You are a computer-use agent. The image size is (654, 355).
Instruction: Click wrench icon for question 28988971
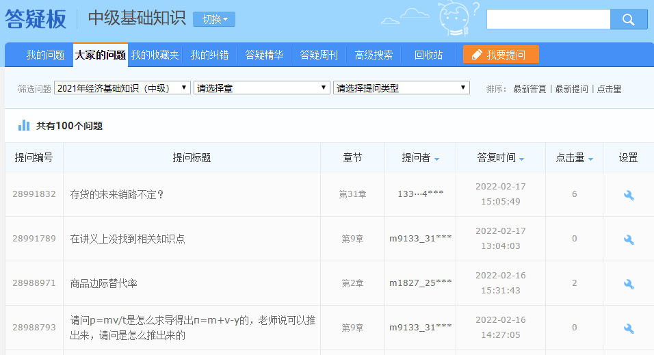(x=629, y=284)
